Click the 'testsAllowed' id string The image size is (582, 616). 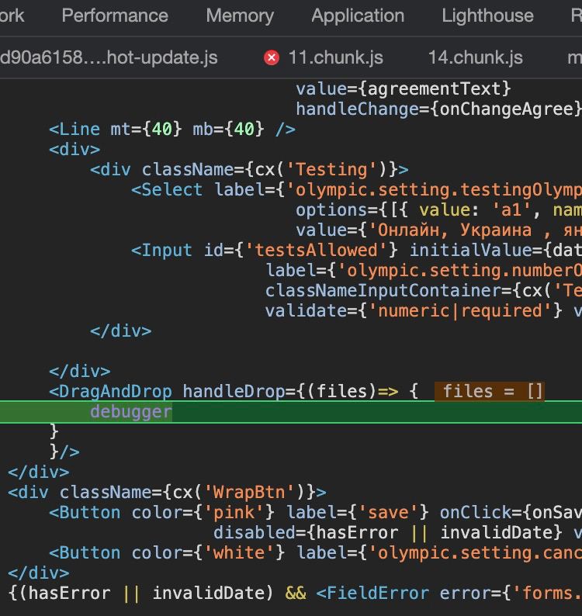click(x=317, y=251)
